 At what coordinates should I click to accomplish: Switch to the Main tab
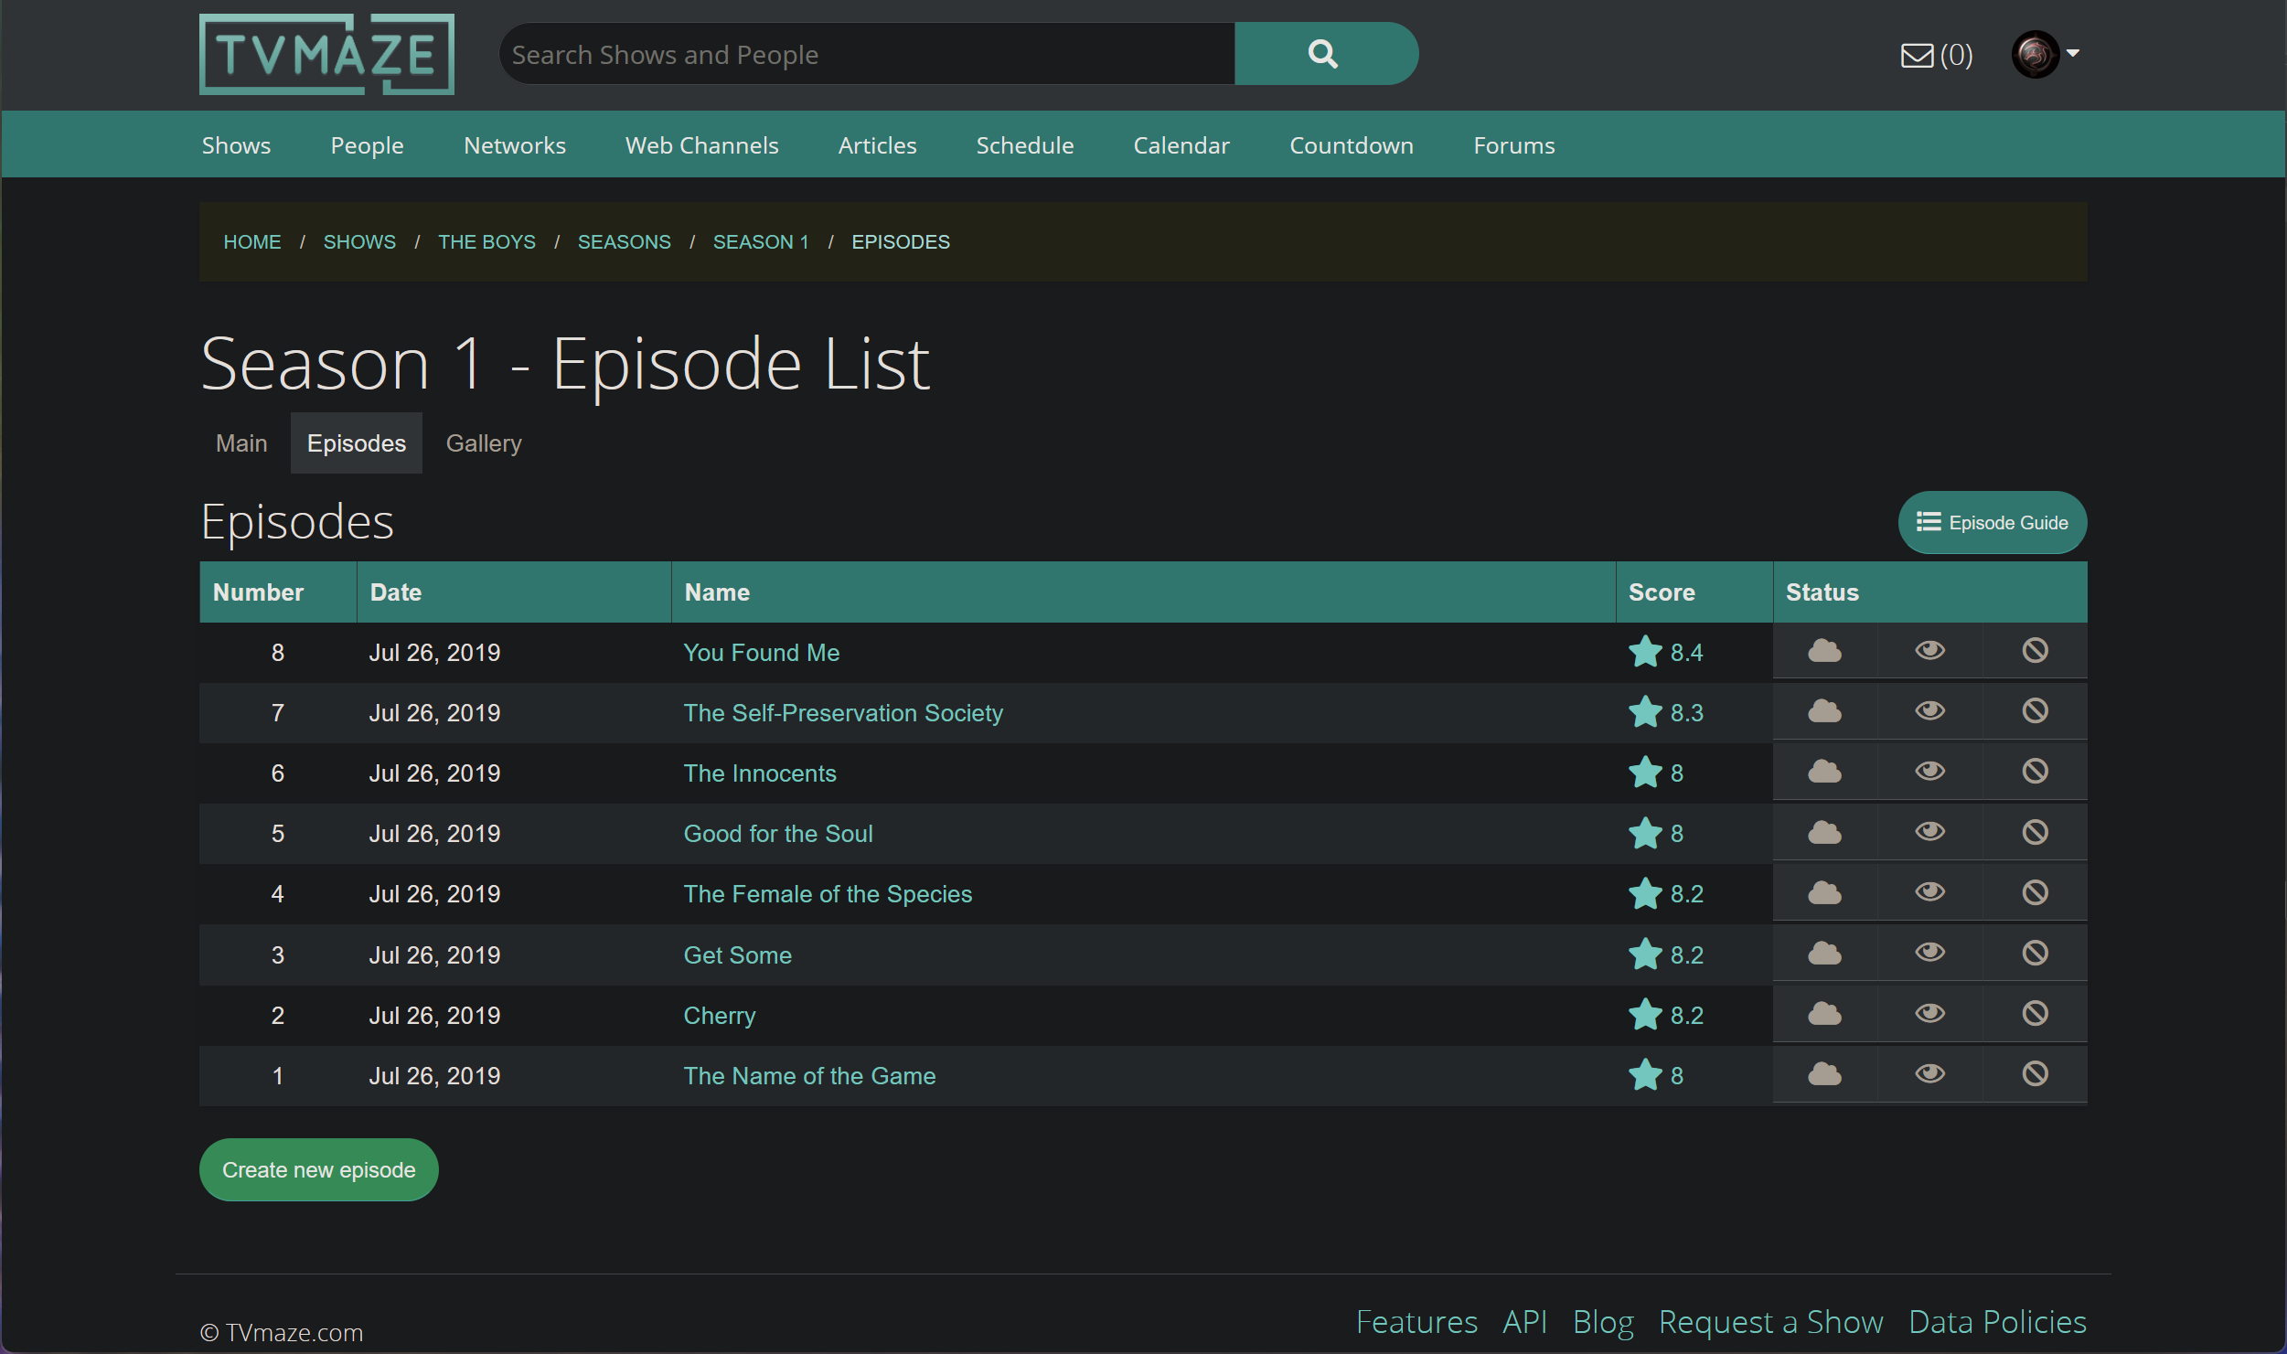tap(241, 443)
